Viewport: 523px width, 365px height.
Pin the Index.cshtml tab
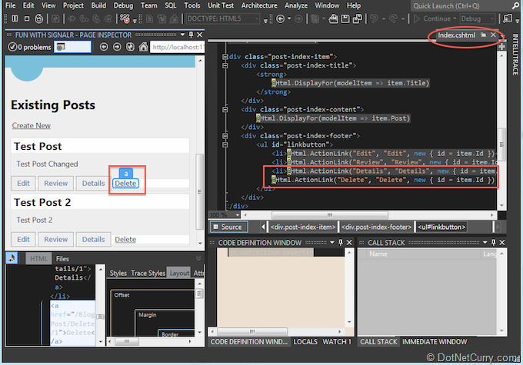click(483, 35)
